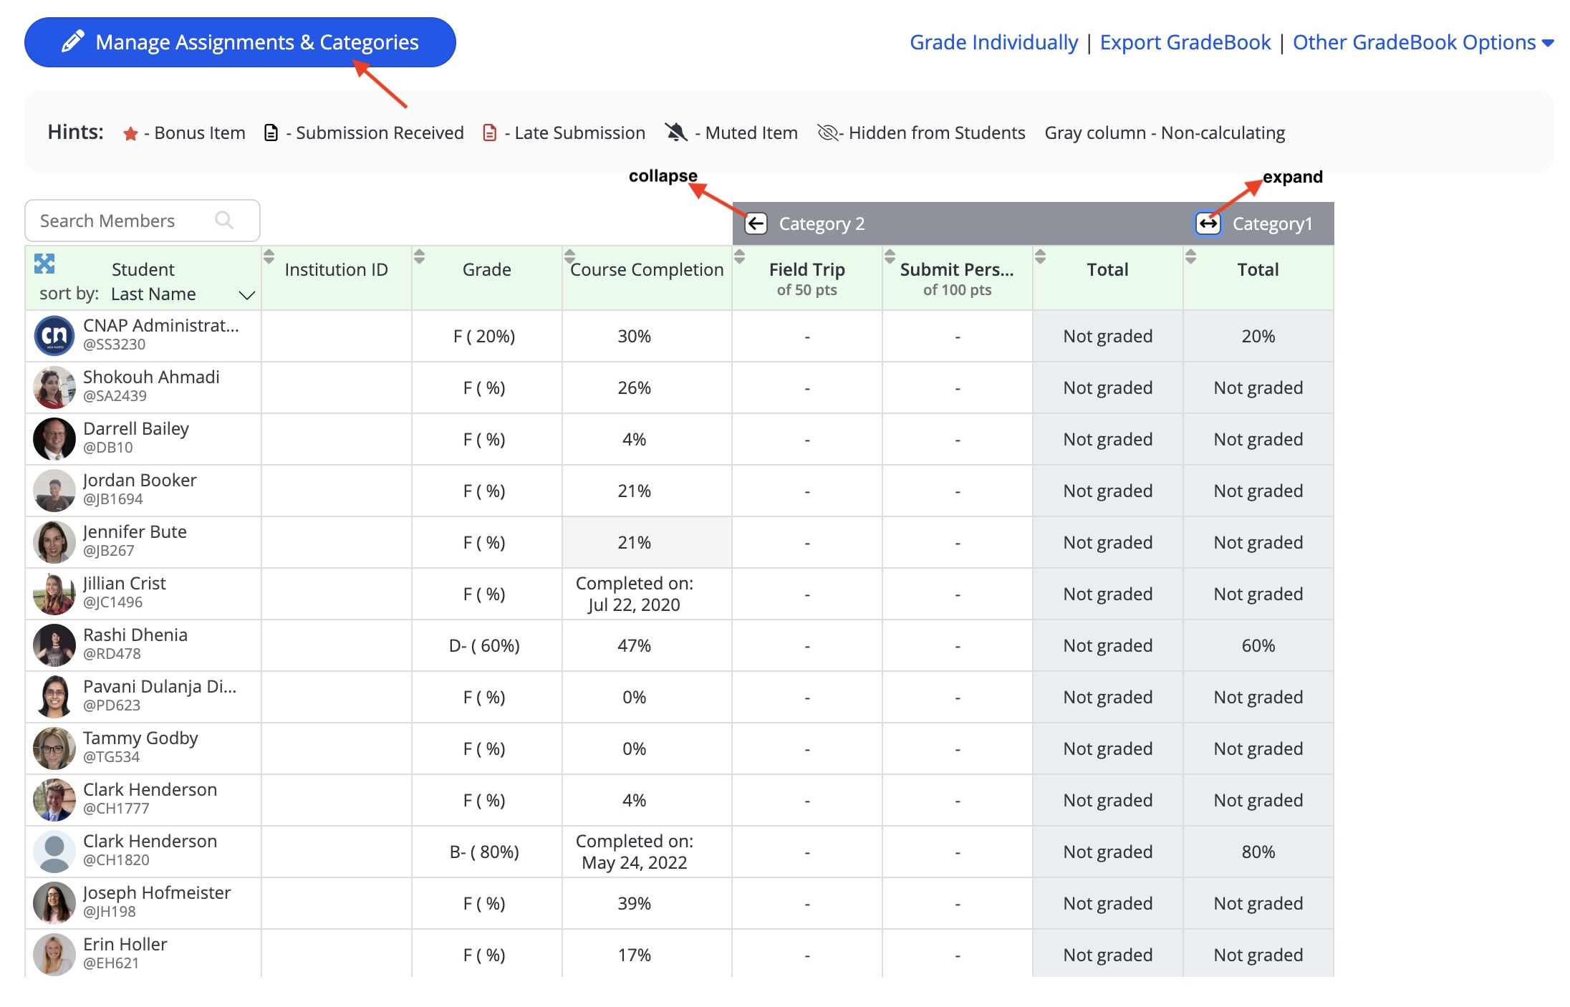Sort by the Course Completion column arrows
Viewport: 1570px width, 1007px height.
point(570,256)
